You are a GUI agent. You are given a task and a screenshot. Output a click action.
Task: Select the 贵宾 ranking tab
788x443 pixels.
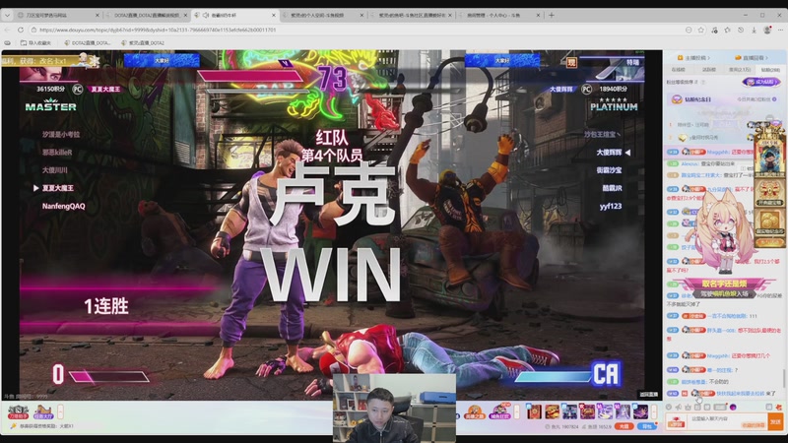pos(740,69)
